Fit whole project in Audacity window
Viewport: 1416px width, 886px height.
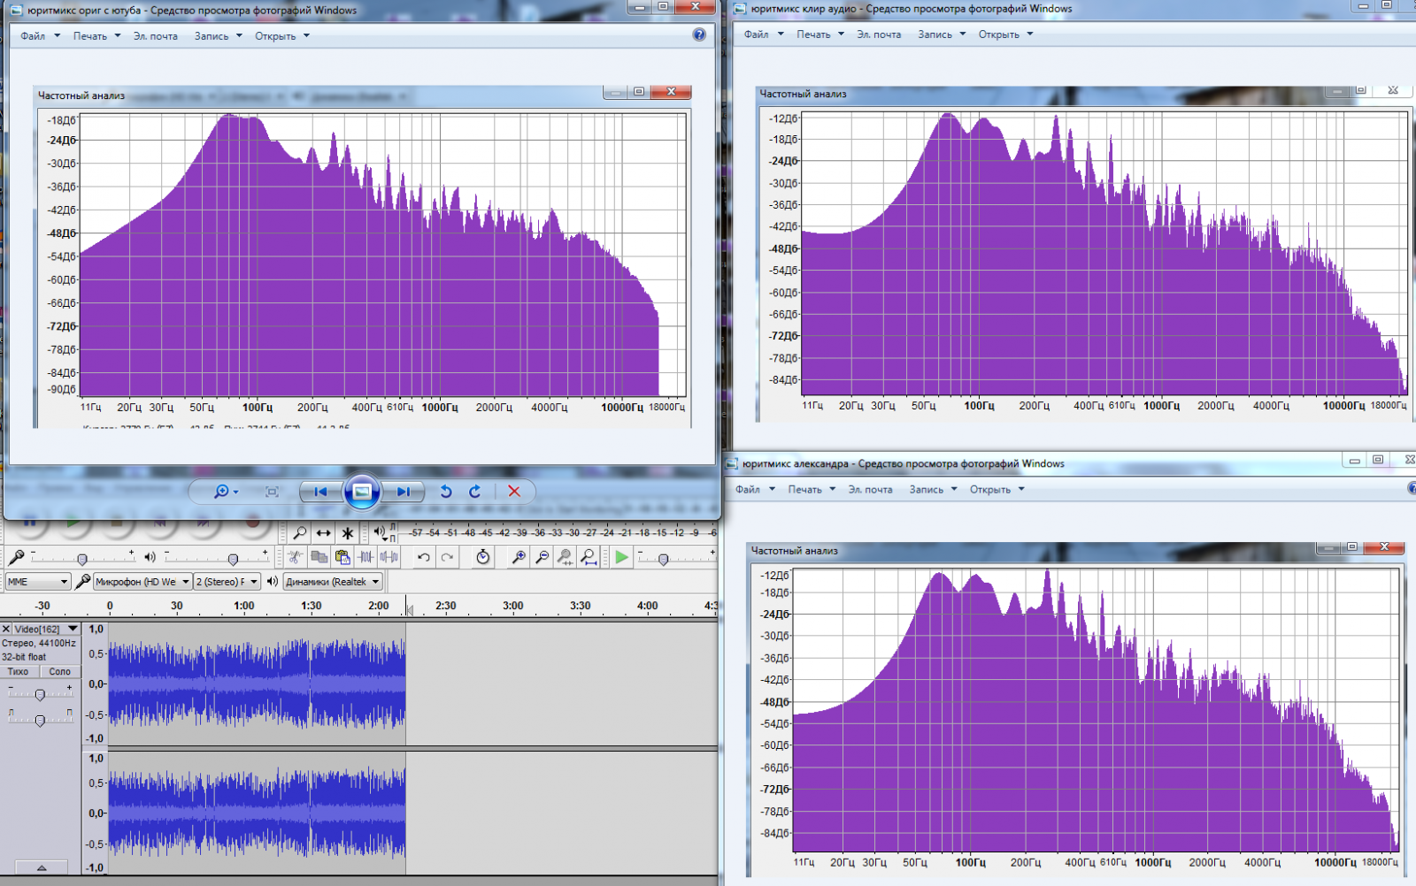(x=588, y=557)
